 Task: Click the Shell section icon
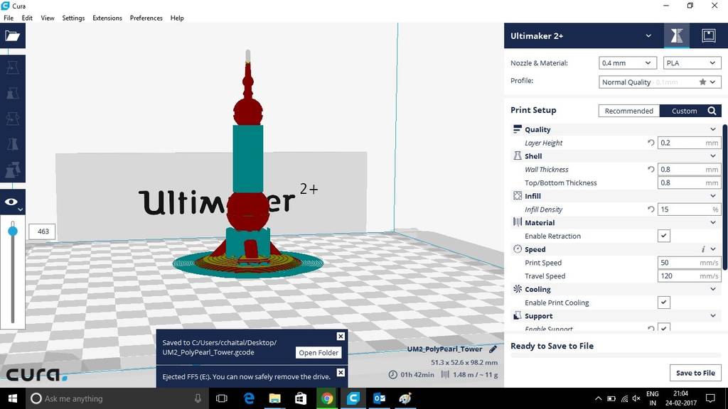pos(518,156)
